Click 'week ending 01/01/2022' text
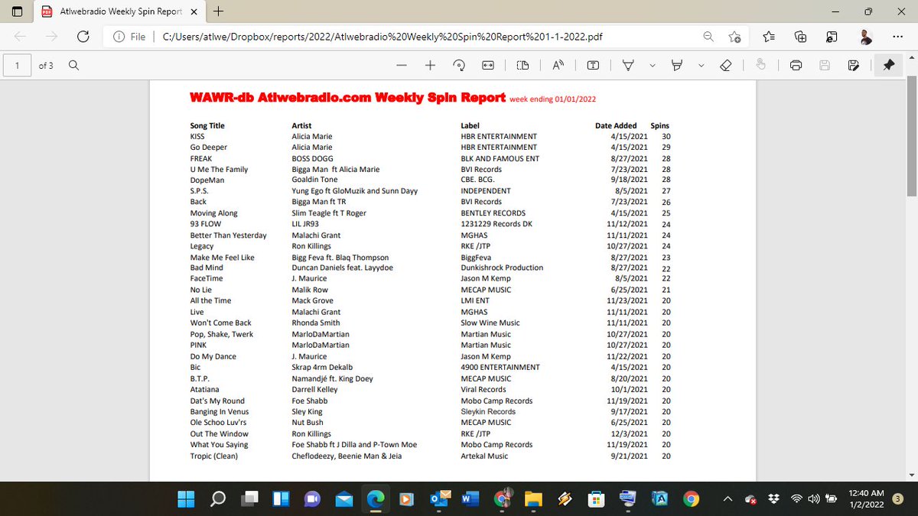 pyautogui.click(x=553, y=99)
